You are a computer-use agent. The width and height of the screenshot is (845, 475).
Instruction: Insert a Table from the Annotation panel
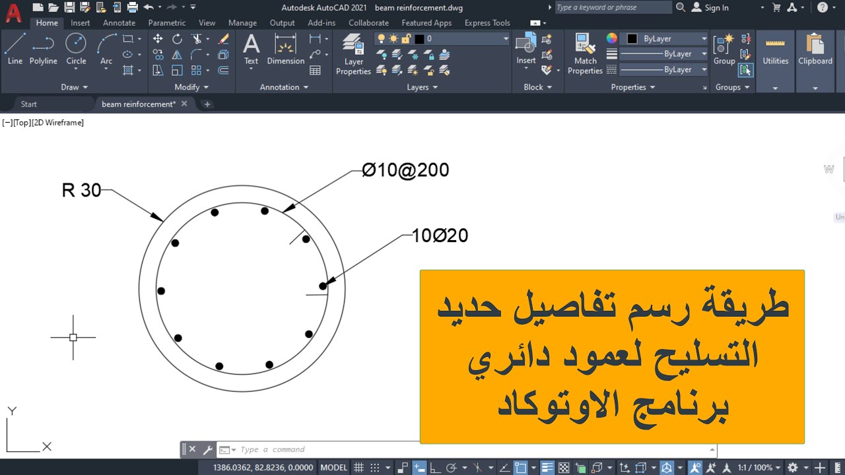tap(315, 71)
